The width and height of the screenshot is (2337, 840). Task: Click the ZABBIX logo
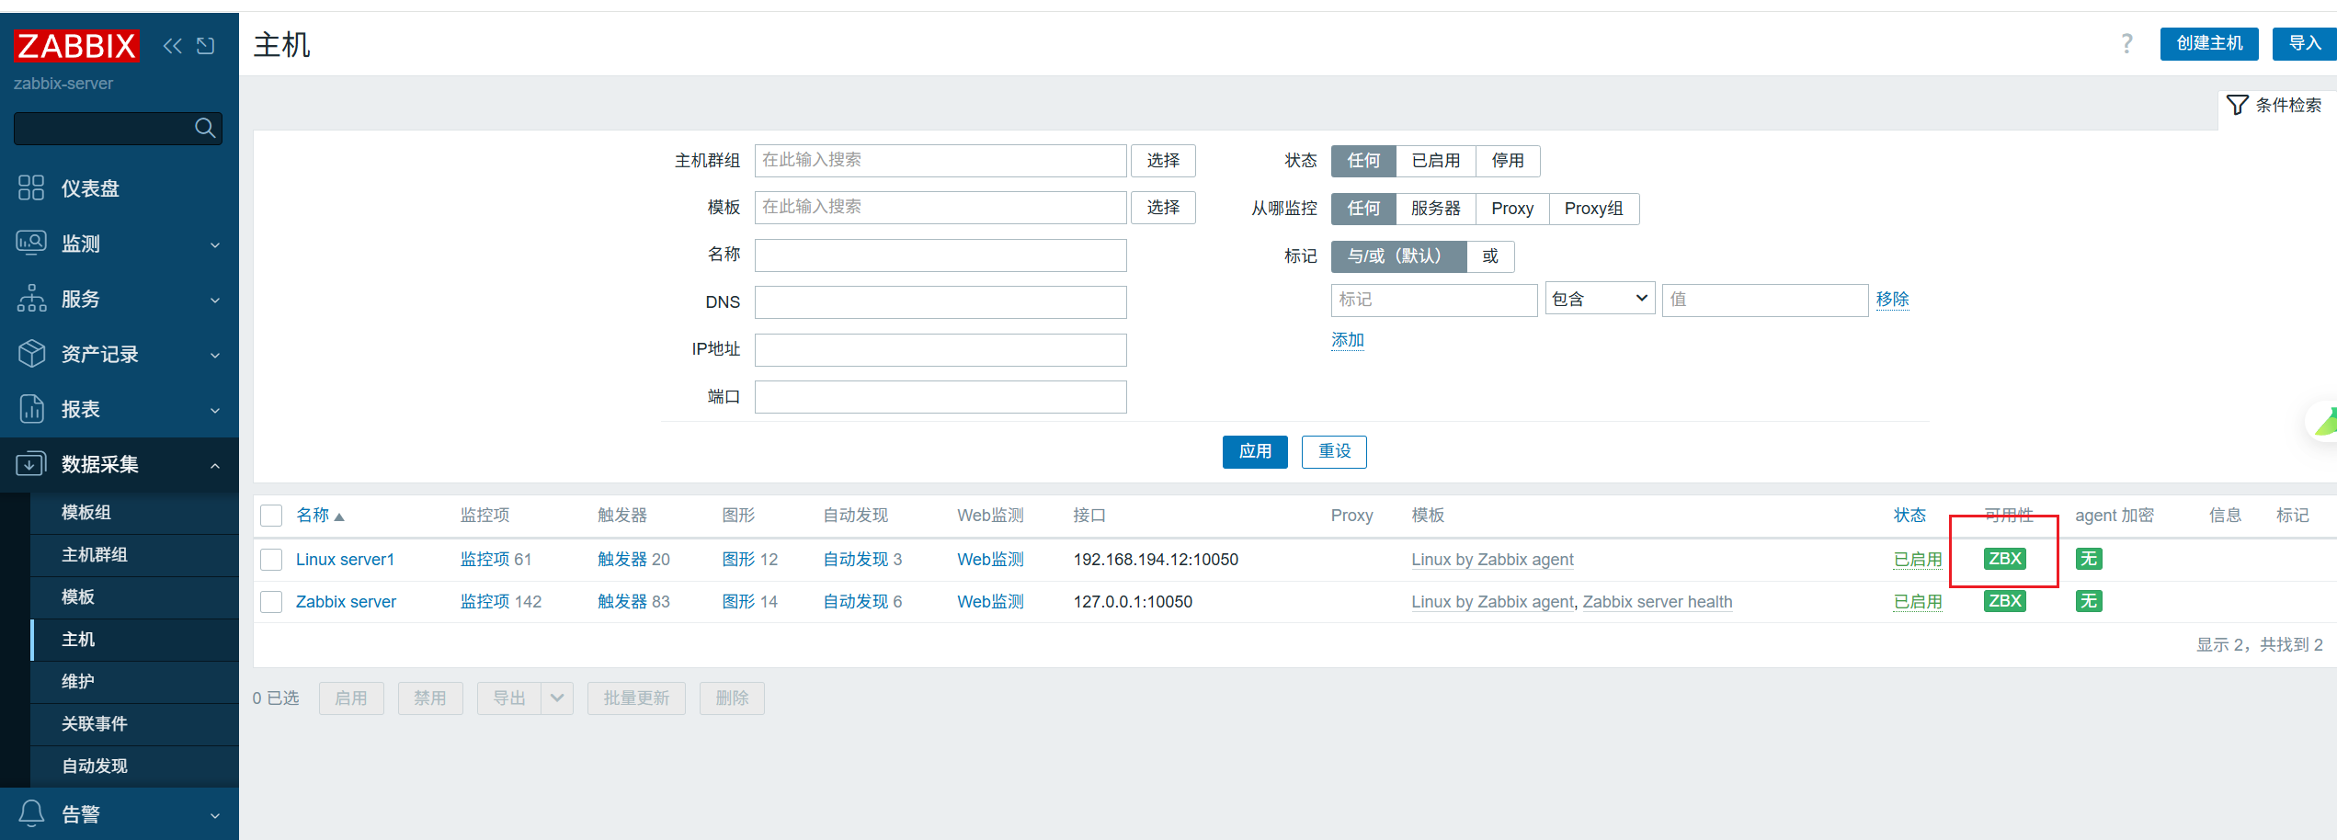pyautogui.click(x=76, y=45)
